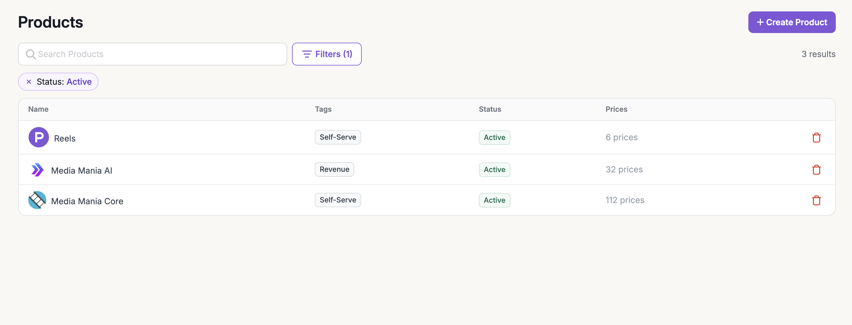Open the Reels product
Viewport: 852px width, 325px height.
tap(65, 138)
